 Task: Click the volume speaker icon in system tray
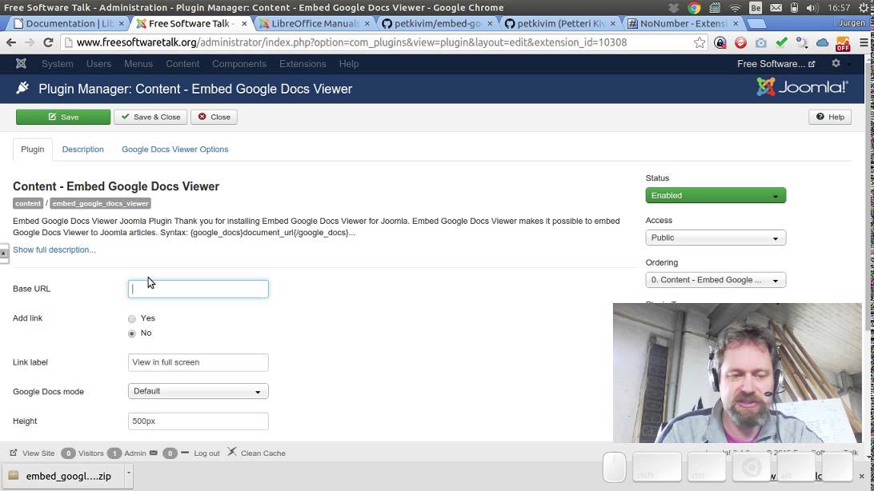pos(812,8)
